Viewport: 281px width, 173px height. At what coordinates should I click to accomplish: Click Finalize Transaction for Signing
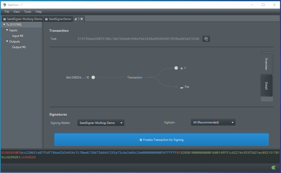tap(161, 140)
